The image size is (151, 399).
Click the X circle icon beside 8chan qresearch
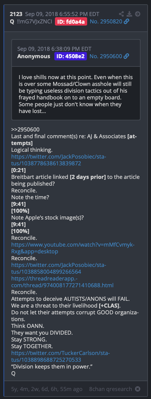138,389
